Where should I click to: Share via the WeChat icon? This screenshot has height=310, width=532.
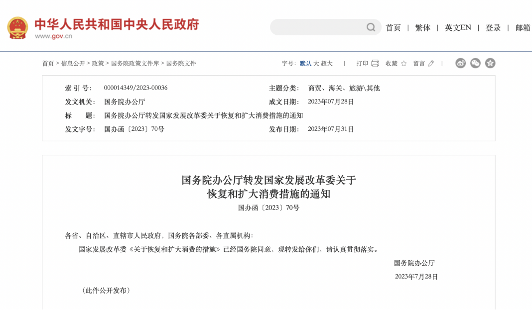(475, 63)
